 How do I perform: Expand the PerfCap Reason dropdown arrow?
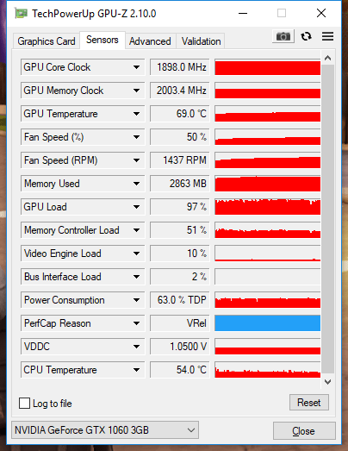point(136,323)
